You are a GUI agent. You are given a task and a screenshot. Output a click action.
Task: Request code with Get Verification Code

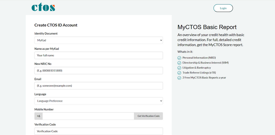point(148,116)
